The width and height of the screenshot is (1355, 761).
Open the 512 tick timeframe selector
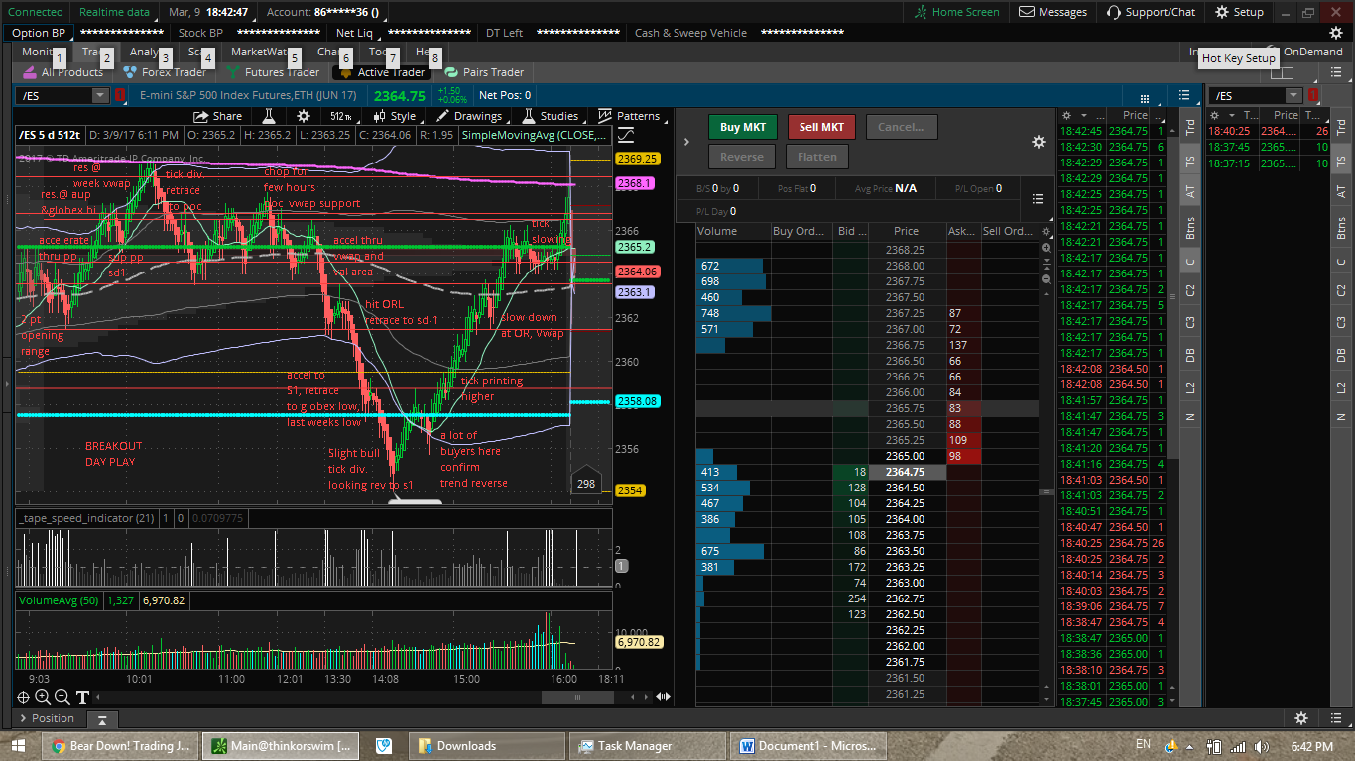tap(341, 116)
